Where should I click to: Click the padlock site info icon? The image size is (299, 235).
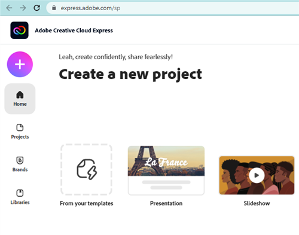54,8
